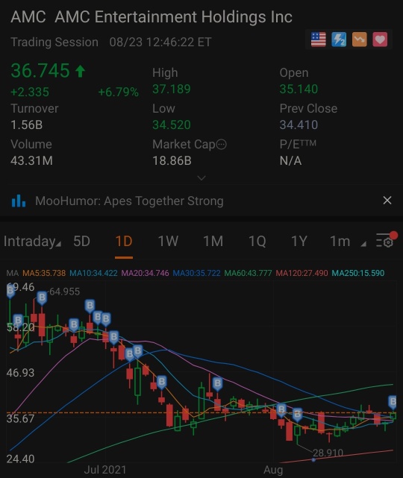
Task: Tap the orange short-sell trend icon
Action: click(x=360, y=40)
